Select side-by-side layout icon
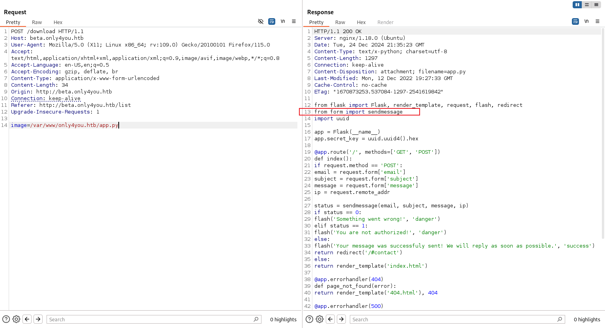 pyautogui.click(x=577, y=5)
